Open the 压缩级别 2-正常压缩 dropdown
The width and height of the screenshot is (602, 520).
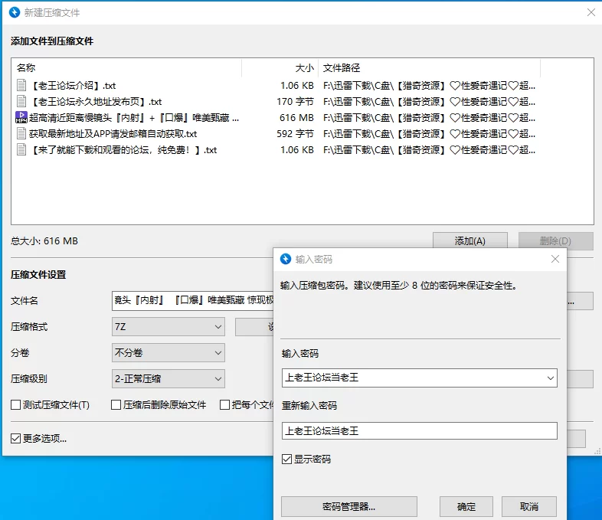pyautogui.click(x=168, y=379)
